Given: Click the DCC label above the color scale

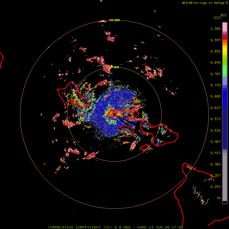Looking at the screenshot, I should click(224, 15).
